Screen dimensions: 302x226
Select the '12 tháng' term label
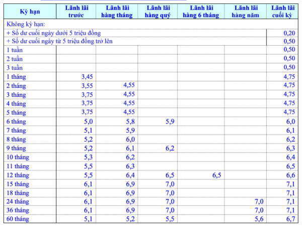click(18, 175)
